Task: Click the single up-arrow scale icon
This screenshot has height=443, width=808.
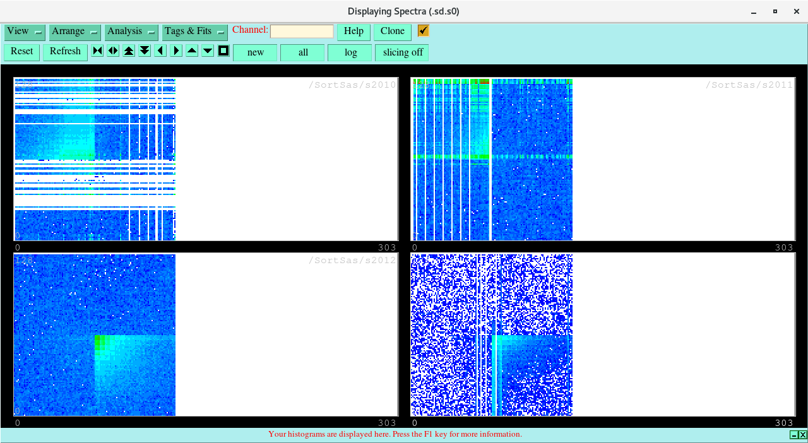Action: tap(191, 50)
